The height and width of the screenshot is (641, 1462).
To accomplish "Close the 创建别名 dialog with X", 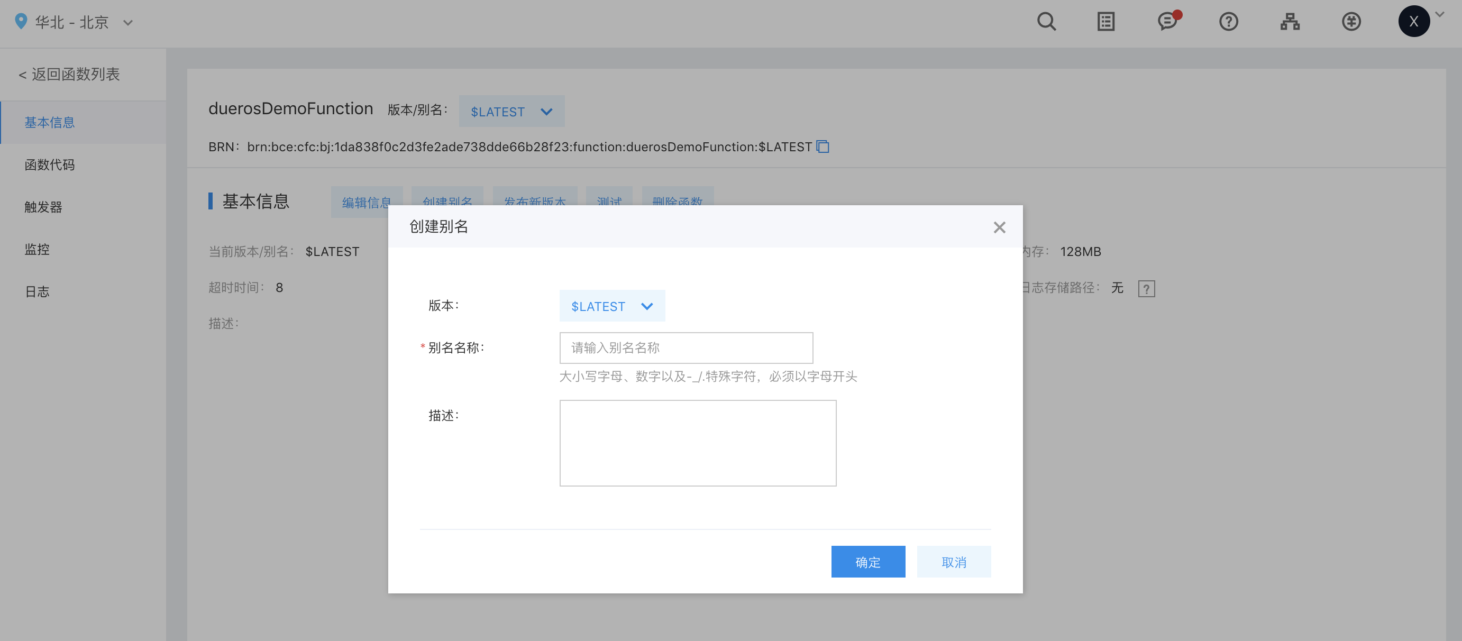I will tap(999, 227).
